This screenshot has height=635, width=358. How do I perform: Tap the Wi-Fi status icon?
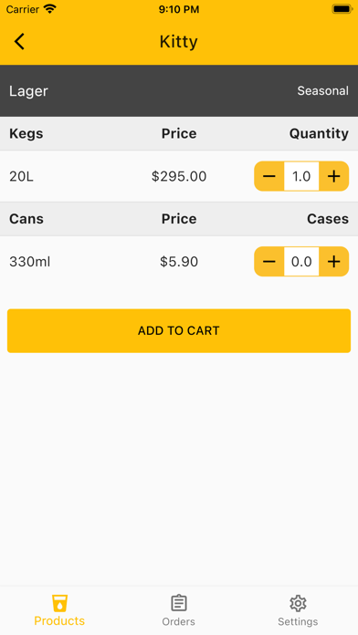50,9
